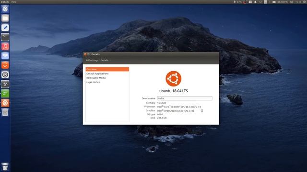Open the Files manager in the dock
The height and width of the screenshot is (172, 307).
pyautogui.click(x=5, y=18)
